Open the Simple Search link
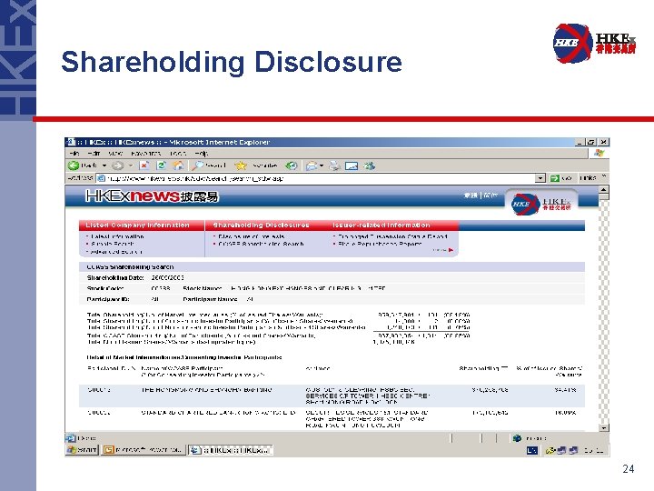Image resolution: width=654 pixels, height=491 pixels. coord(113,244)
